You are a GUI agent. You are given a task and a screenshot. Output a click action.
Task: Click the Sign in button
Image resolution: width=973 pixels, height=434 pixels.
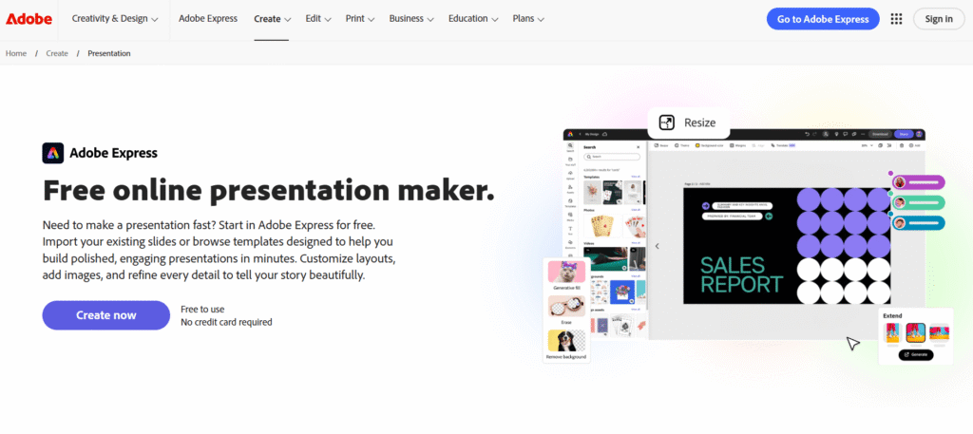coord(938,19)
